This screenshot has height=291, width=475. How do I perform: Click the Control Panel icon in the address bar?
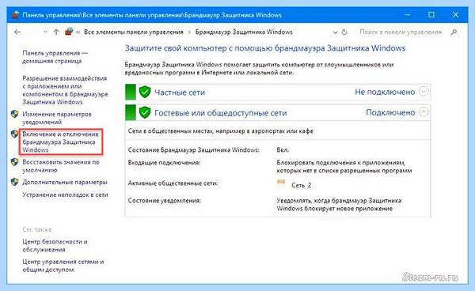[x=69, y=32]
